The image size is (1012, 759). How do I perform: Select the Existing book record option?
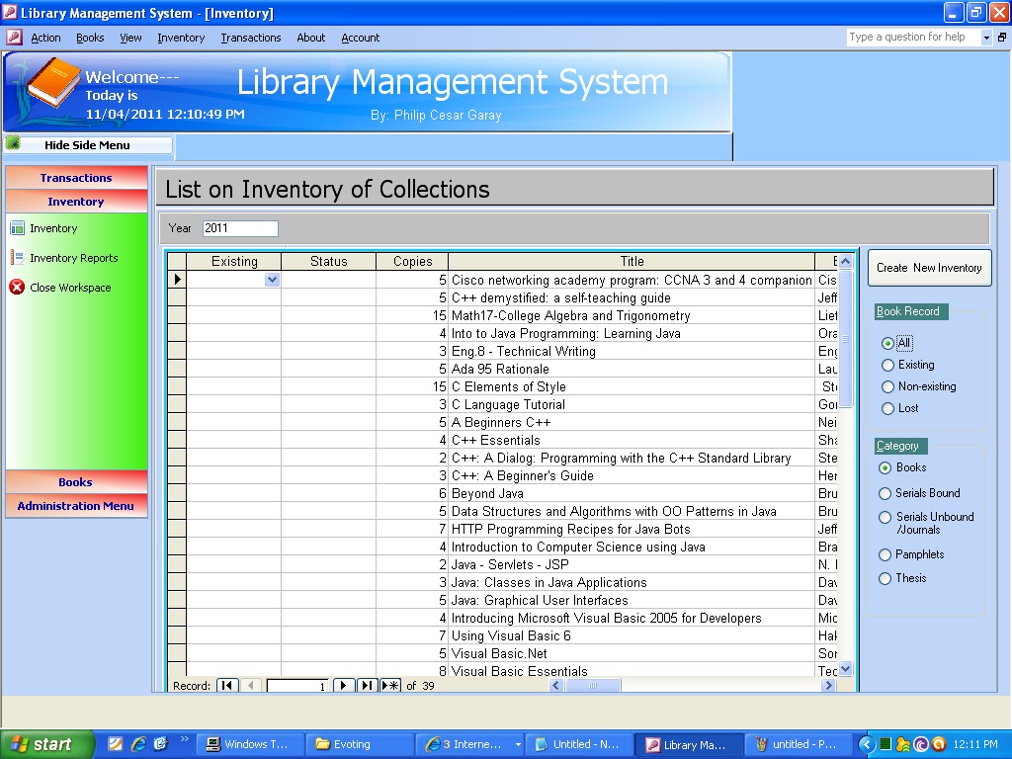887,365
